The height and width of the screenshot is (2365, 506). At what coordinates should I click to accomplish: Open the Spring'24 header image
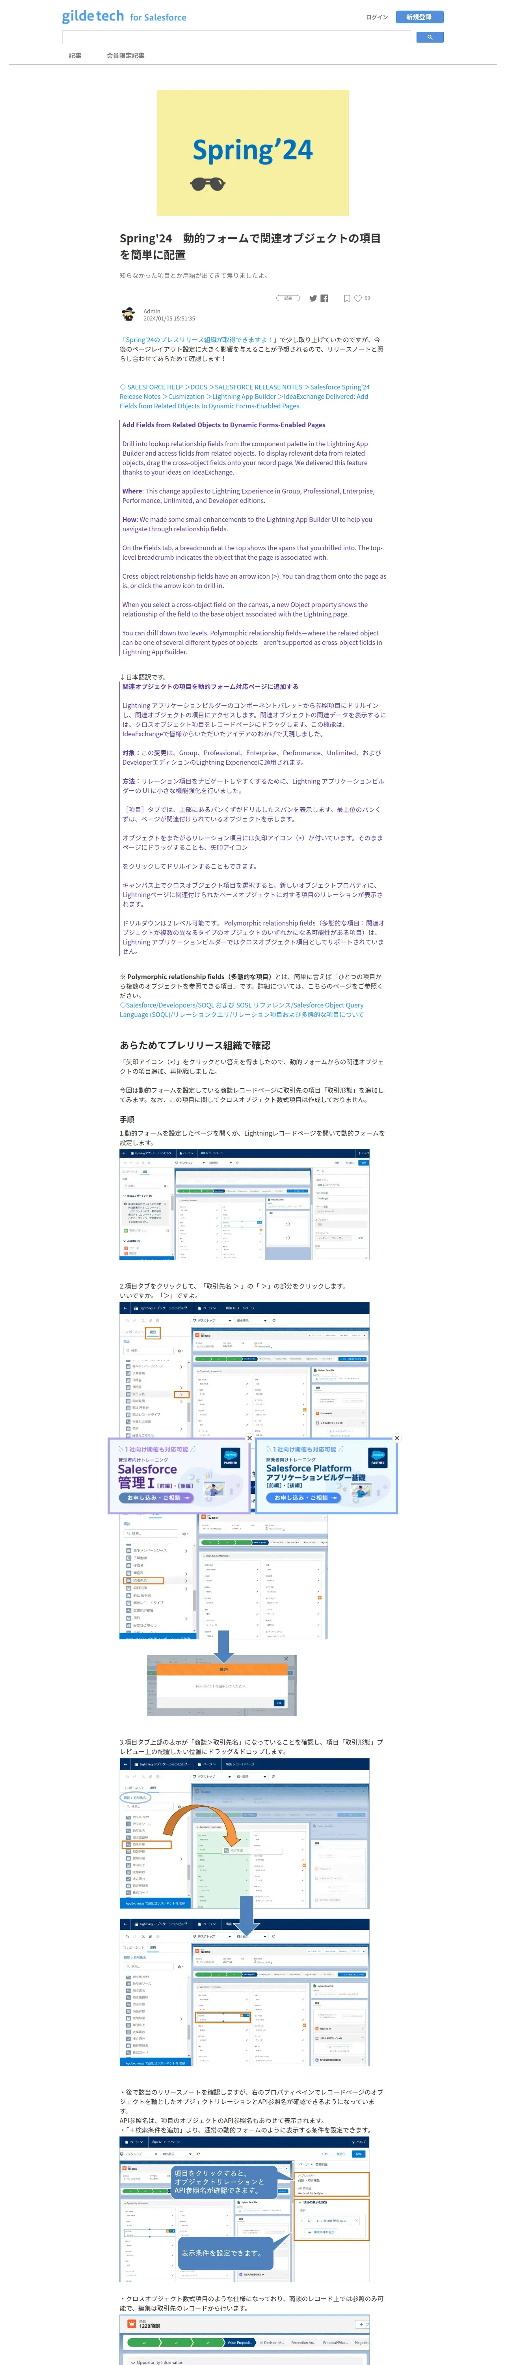[253, 153]
